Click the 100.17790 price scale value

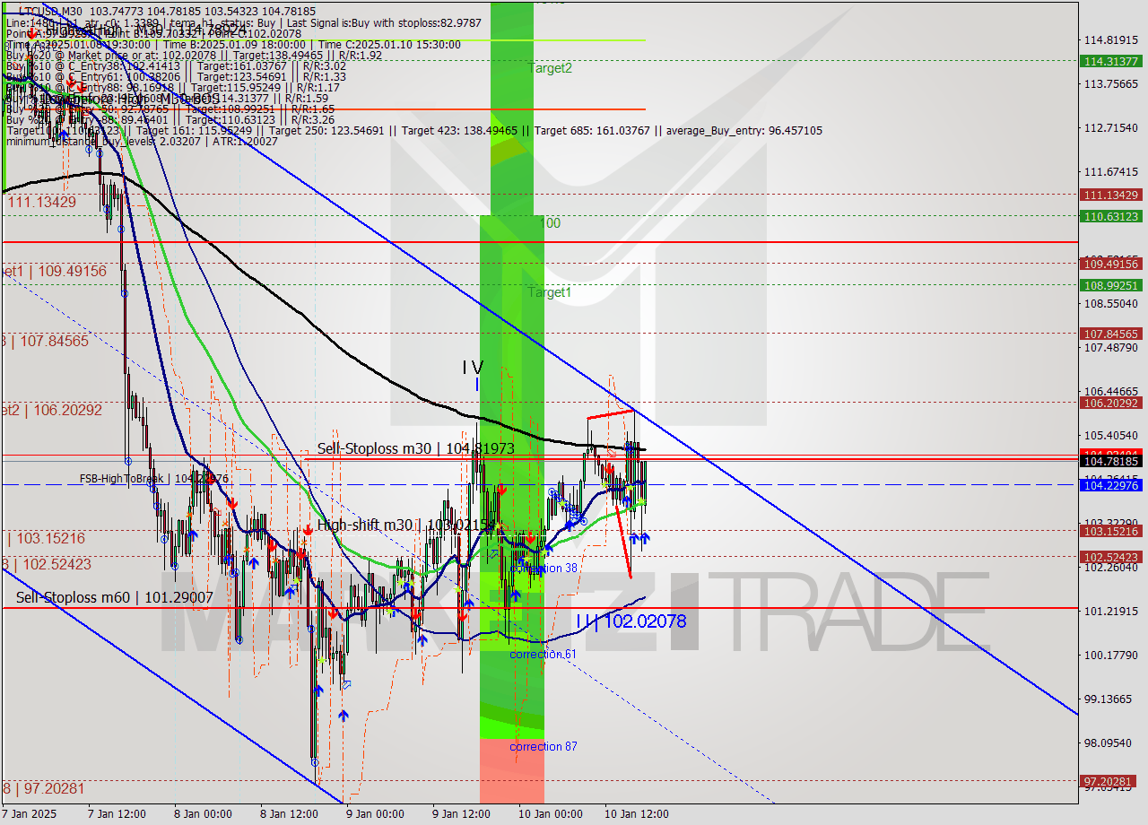click(x=1111, y=655)
